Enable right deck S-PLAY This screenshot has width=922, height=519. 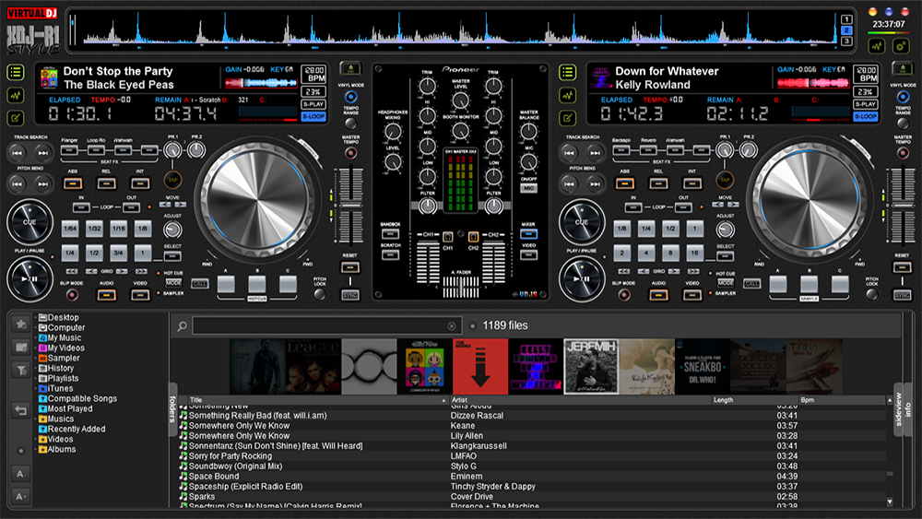point(866,104)
